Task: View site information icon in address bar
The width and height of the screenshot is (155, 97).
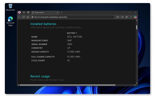Action: click(33, 17)
